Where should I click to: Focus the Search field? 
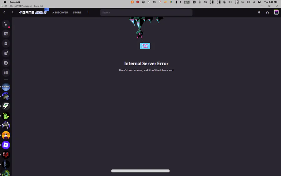(146, 13)
